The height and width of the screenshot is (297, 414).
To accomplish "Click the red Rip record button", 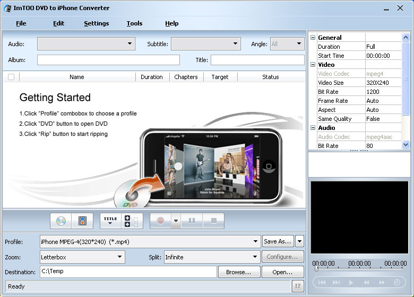I will pos(160,221).
